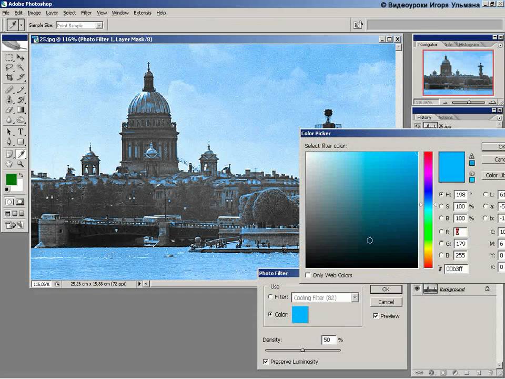Select the Dodge tool

21,120
